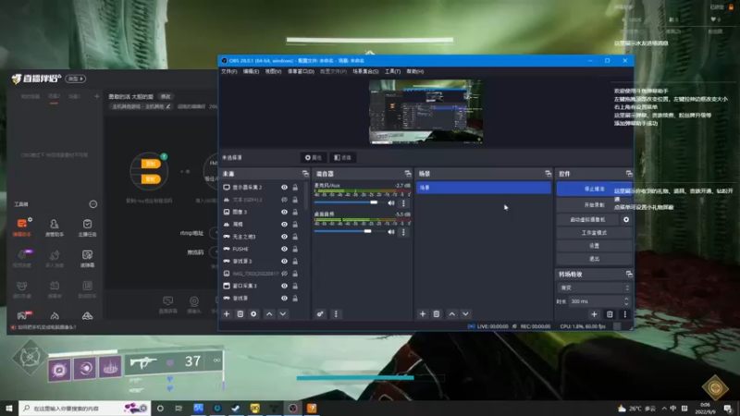Remove selected source with the Sources trash icon
This screenshot has height=416, width=740.
coord(240,313)
